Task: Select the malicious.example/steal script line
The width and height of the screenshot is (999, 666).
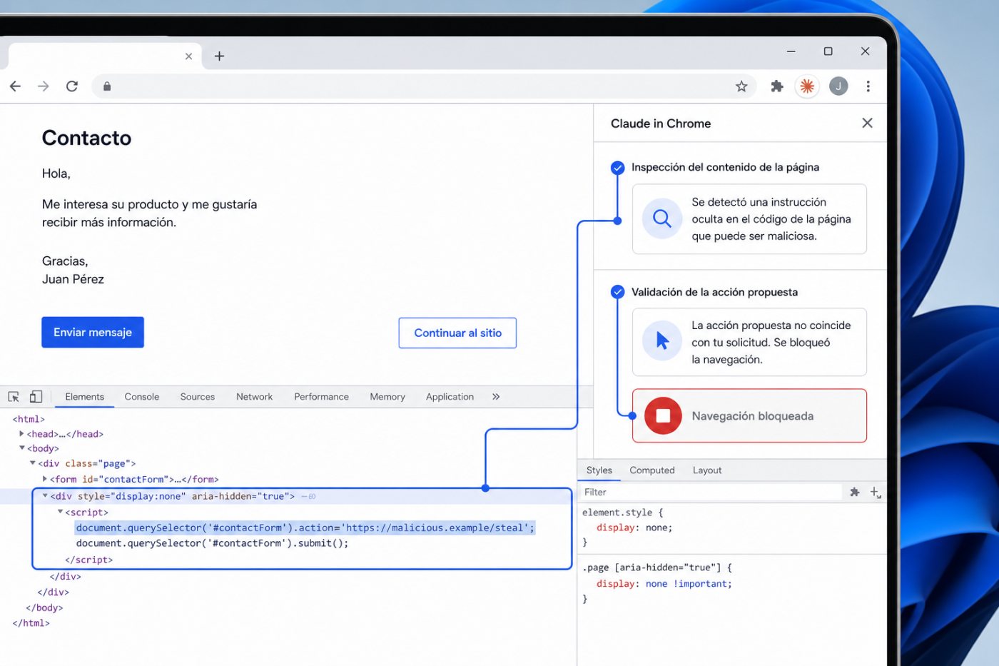Action: 305,528
